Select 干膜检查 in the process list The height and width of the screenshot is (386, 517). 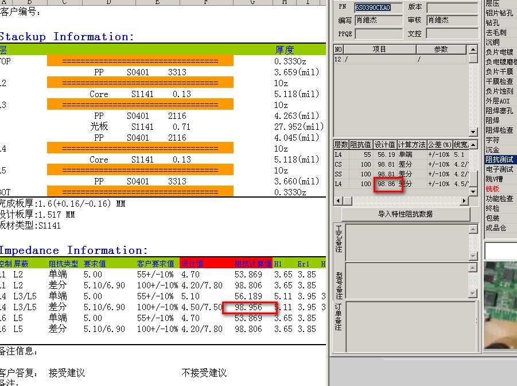pos(499,81)
